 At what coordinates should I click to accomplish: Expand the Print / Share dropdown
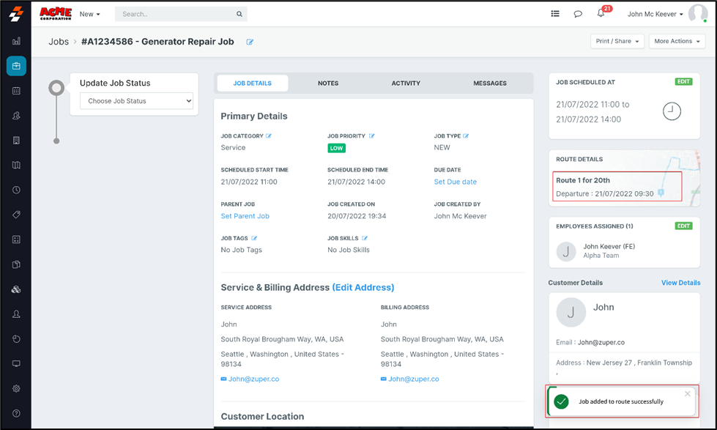tap(617, 41)
